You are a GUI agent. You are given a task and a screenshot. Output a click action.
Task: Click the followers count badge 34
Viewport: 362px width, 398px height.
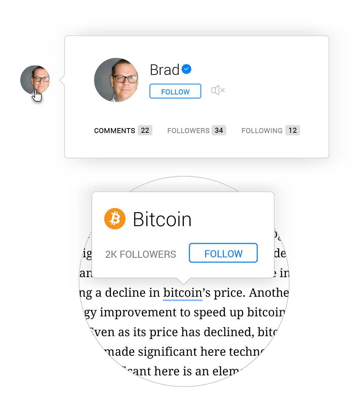click(219, 131)
